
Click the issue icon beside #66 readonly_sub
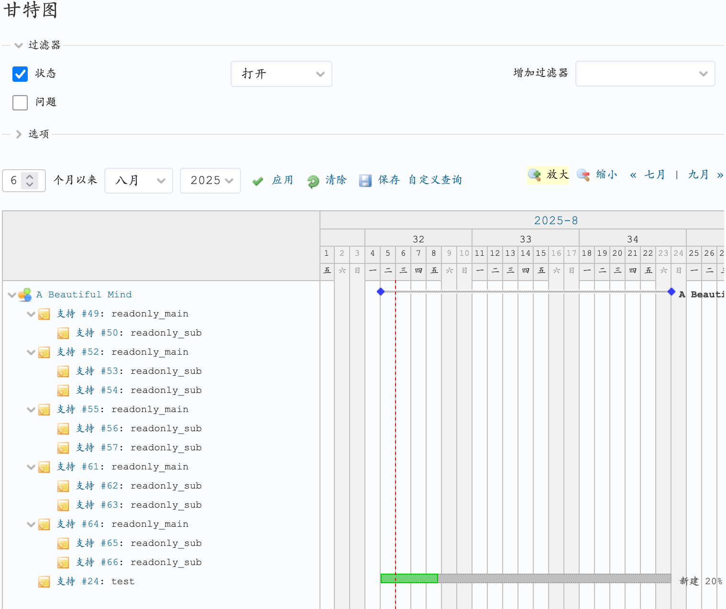click(63, 563)
